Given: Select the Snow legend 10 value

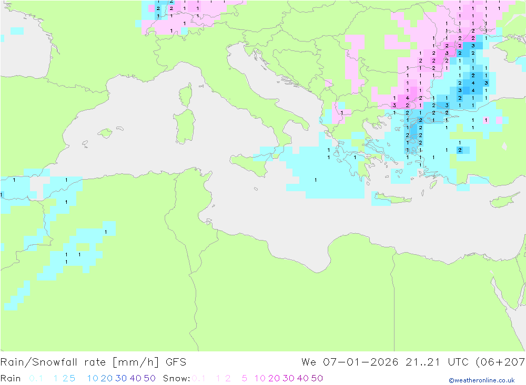Looking at the screenshot, I should tap(260, 378).
